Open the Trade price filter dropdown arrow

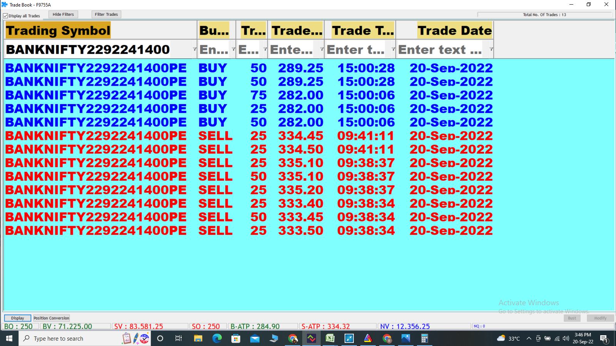click(x=321, y=49)
